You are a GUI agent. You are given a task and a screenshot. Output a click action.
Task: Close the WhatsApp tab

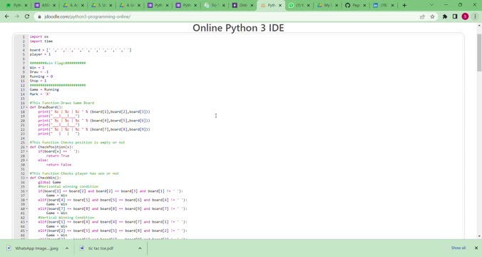308,5
